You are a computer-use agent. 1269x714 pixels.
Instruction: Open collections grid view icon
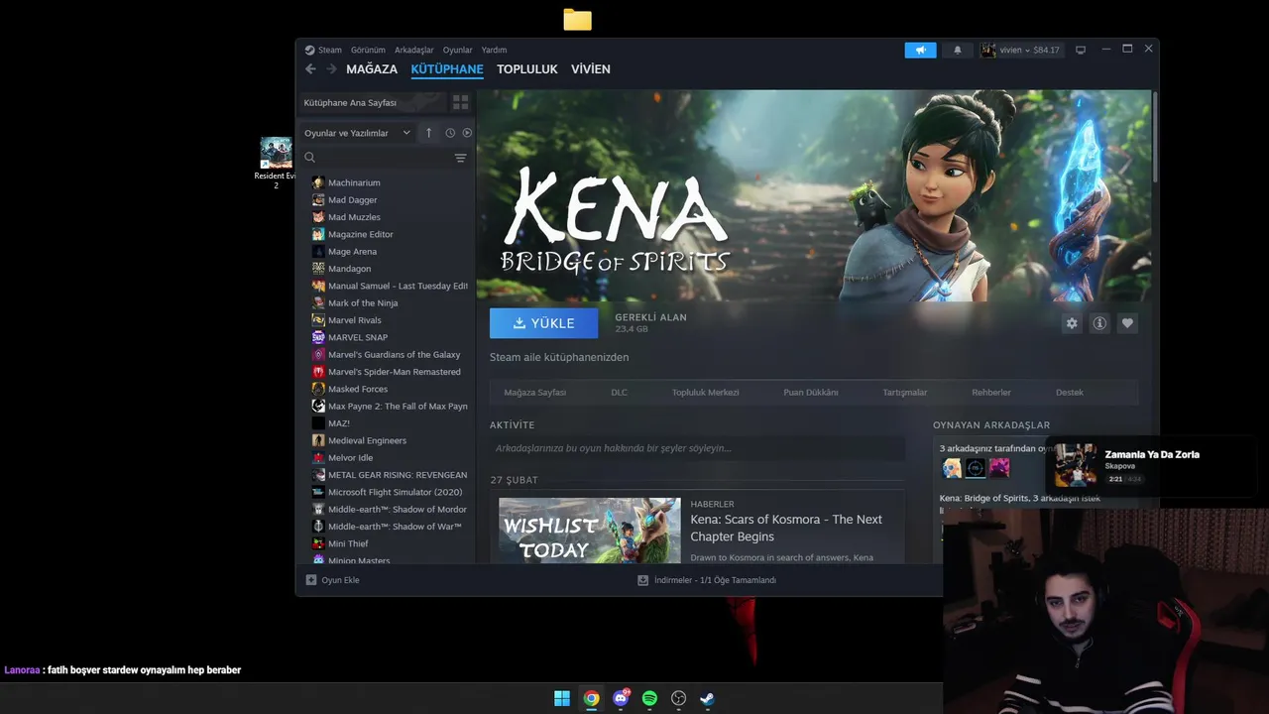click(460, 102)
